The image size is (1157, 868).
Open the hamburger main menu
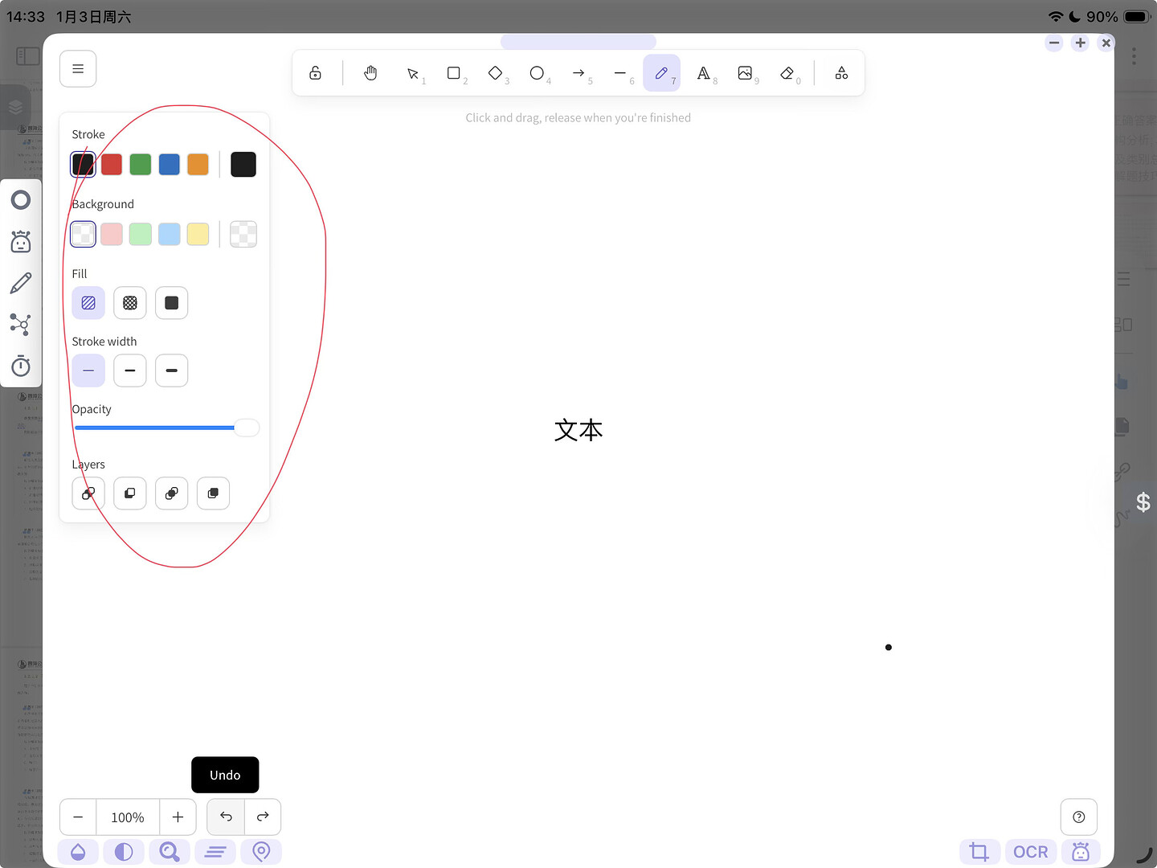78,69
